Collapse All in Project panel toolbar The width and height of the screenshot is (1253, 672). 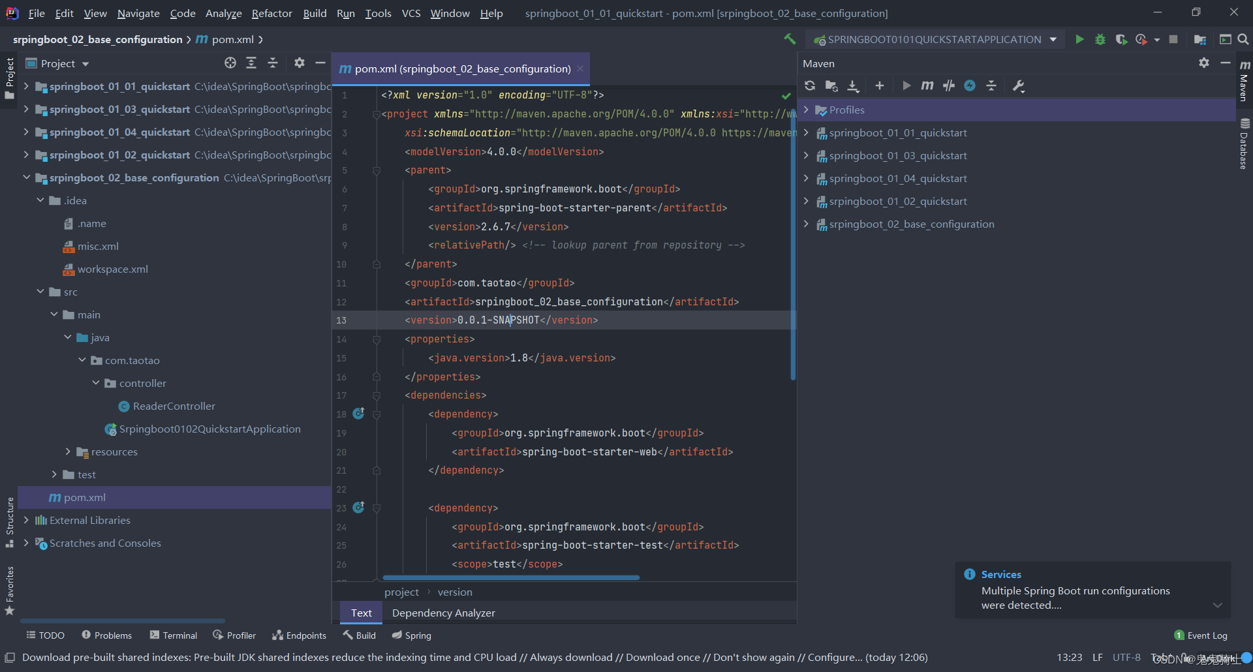(273, 63)
